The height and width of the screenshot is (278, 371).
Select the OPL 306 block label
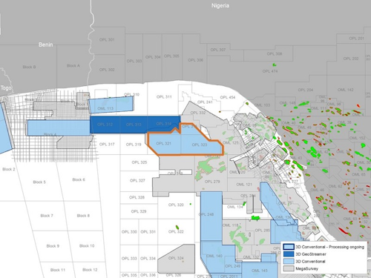pyautogui.click(x=195, y=60)
